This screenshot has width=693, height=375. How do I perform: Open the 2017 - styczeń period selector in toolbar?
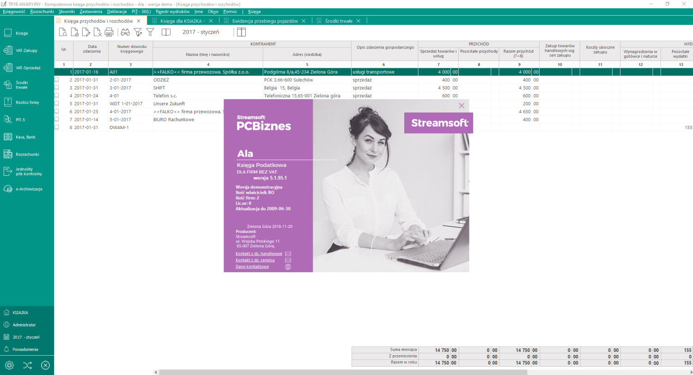coord(201,32)
